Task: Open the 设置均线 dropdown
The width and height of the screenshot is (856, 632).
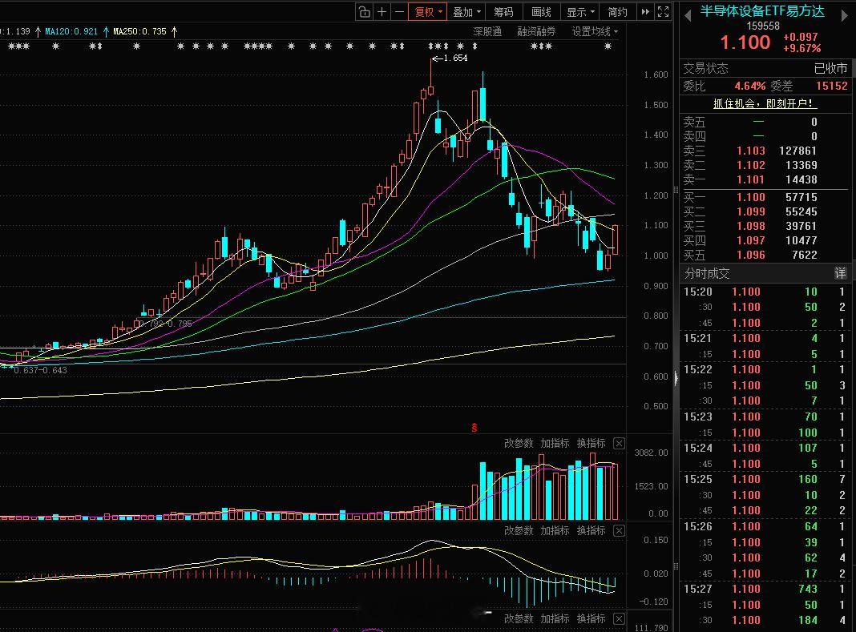Action: pyautogui.click(x=595, y=32)
